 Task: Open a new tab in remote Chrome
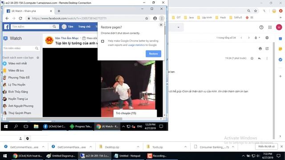point(59,11)
